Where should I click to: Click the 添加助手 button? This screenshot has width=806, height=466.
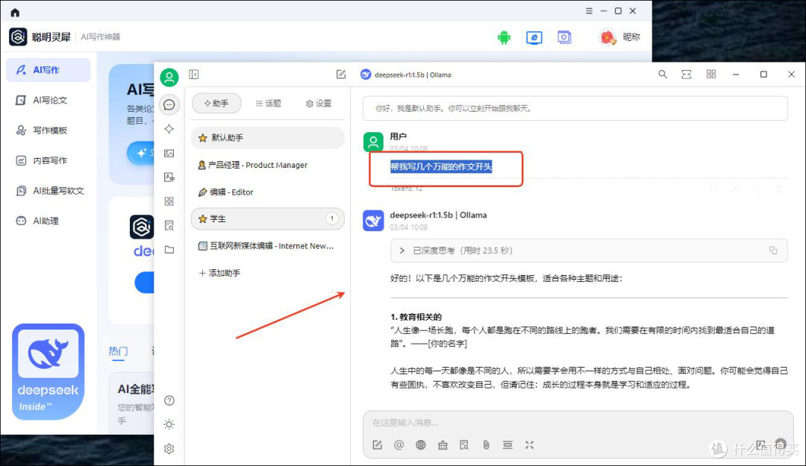[220, 273]
